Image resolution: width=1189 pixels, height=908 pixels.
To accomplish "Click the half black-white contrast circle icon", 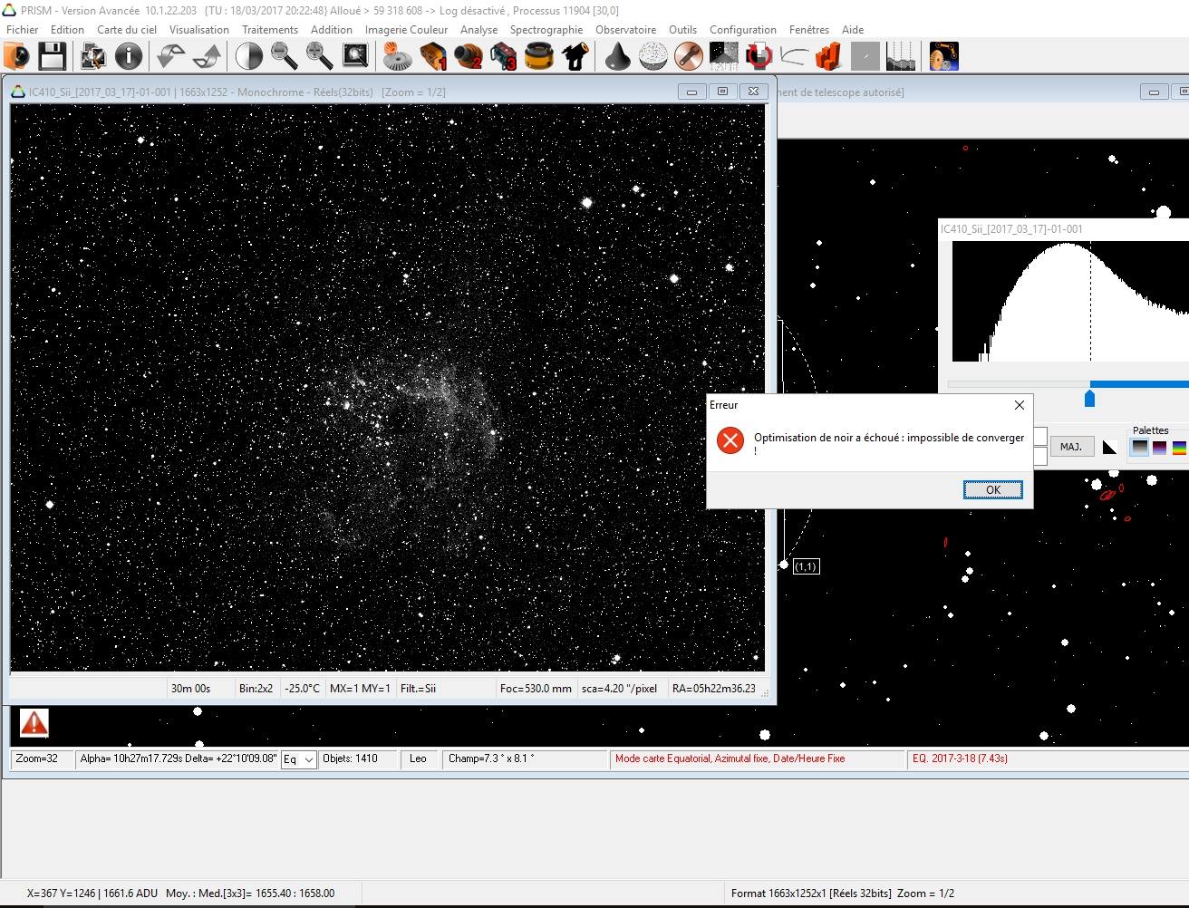I will (x=248, y=56).
